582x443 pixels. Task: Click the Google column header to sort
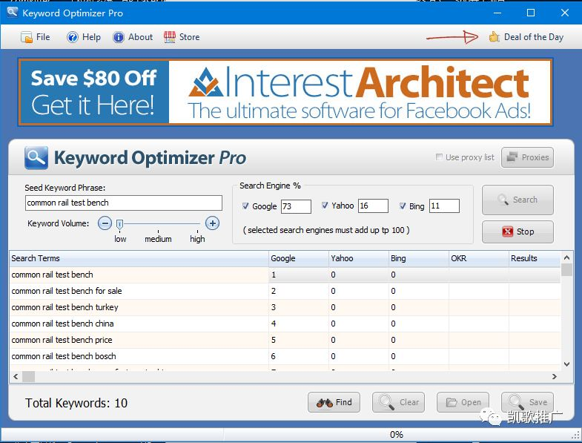tap(298, 258)
